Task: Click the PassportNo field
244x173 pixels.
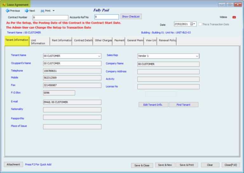Action: pyautogui.click(x=72, y=117)
